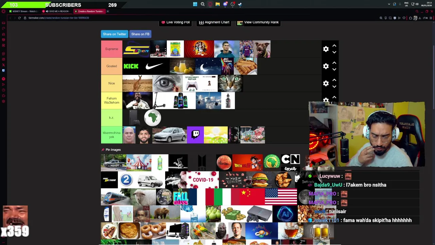Viewport: 435px width, 245px height.
Task: Pick the circus tent image
Action: [139, 163]
